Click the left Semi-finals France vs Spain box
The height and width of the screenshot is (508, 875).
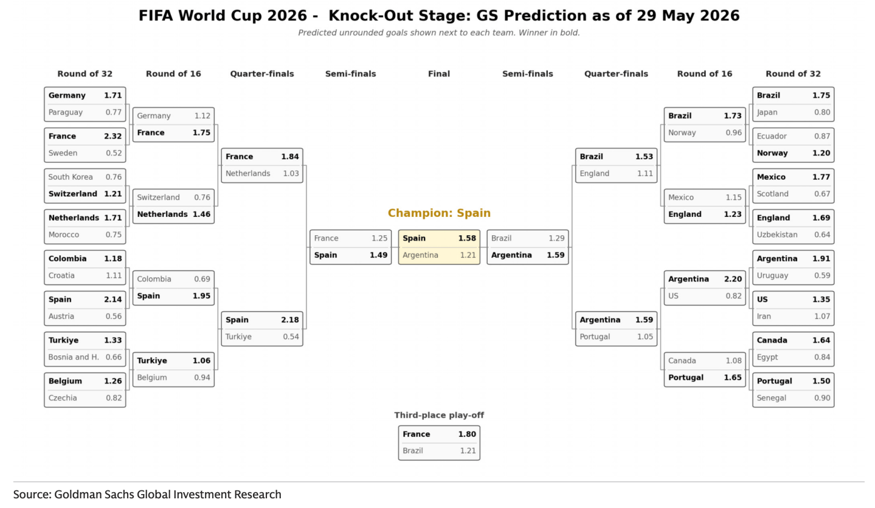point(350,247)
